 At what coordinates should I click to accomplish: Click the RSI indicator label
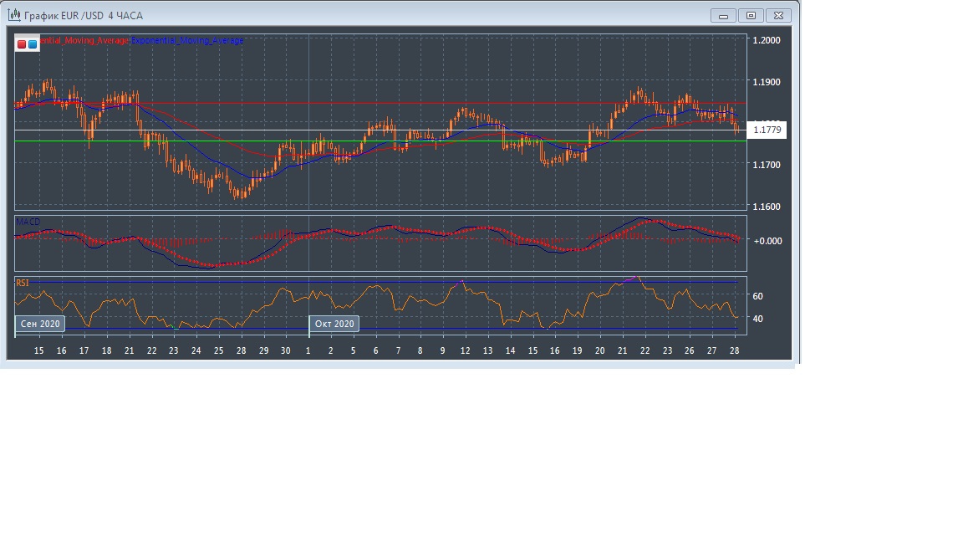[23, 283]
